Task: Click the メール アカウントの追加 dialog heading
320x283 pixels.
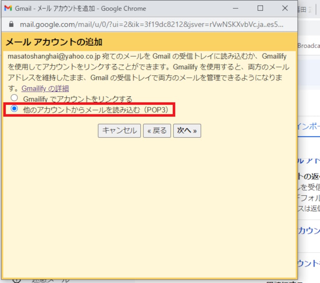Action: (54, 42)
